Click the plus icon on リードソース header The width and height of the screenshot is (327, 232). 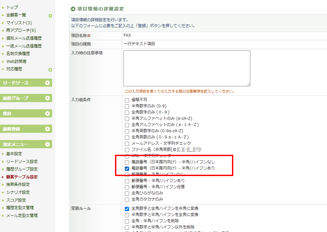point(48,83)
